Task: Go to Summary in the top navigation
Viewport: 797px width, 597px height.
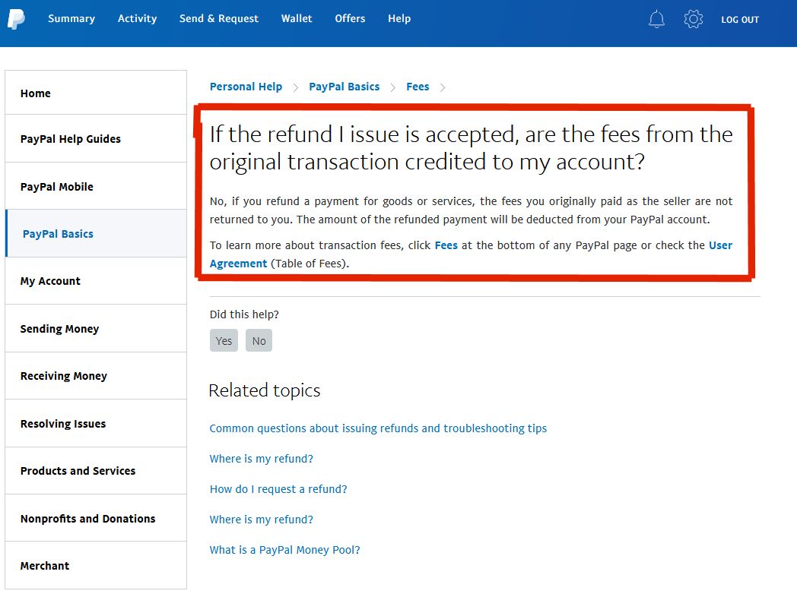Action: pos(71,19)
